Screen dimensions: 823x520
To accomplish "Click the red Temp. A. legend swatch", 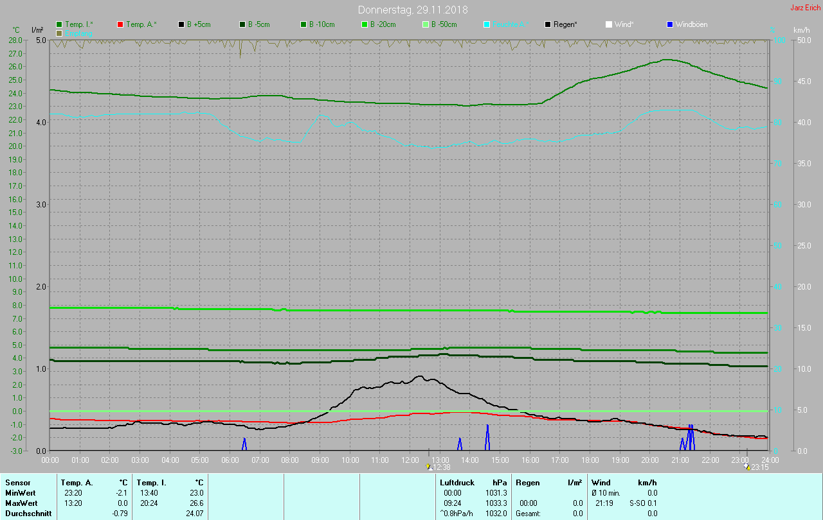I will [x=120, y=24].
